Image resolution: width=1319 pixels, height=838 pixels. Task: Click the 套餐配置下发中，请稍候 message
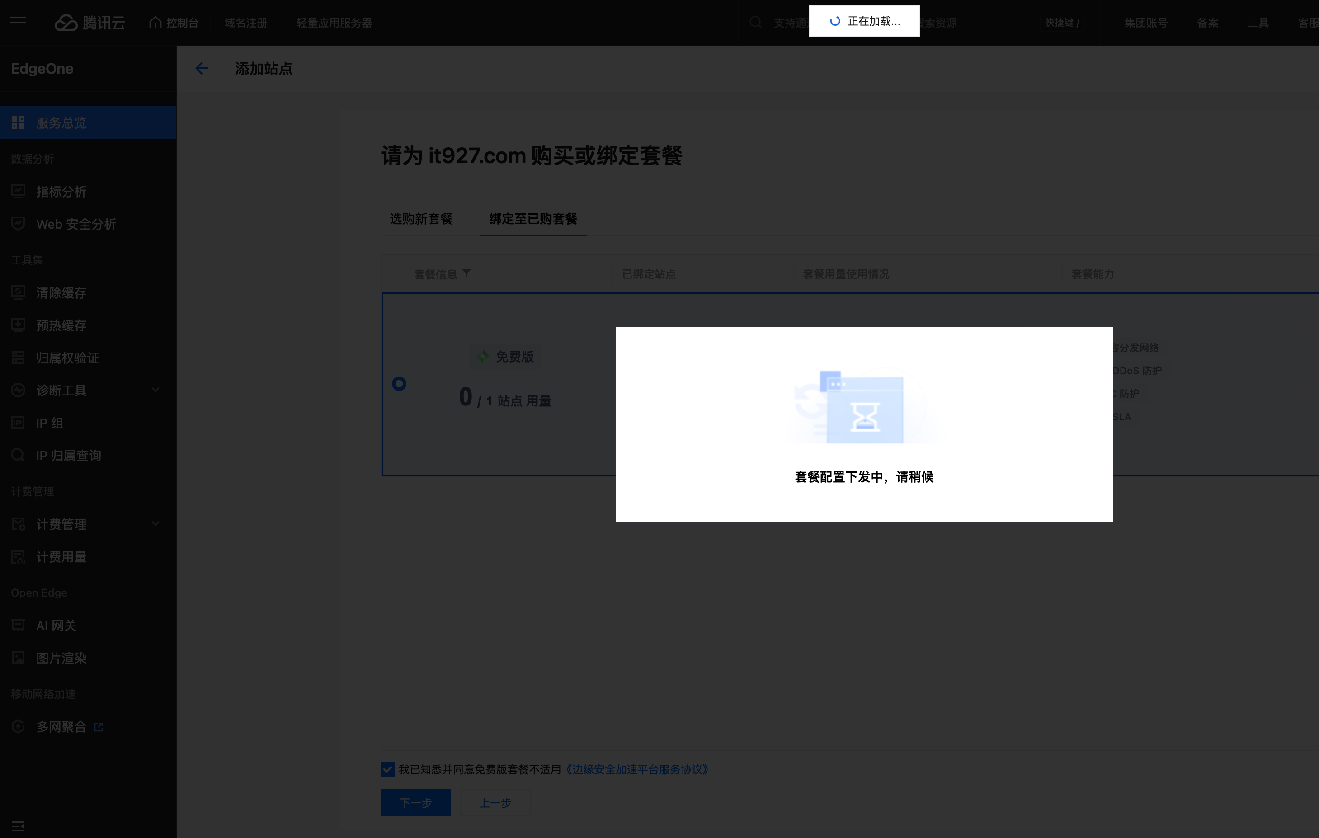coord(864,476)
